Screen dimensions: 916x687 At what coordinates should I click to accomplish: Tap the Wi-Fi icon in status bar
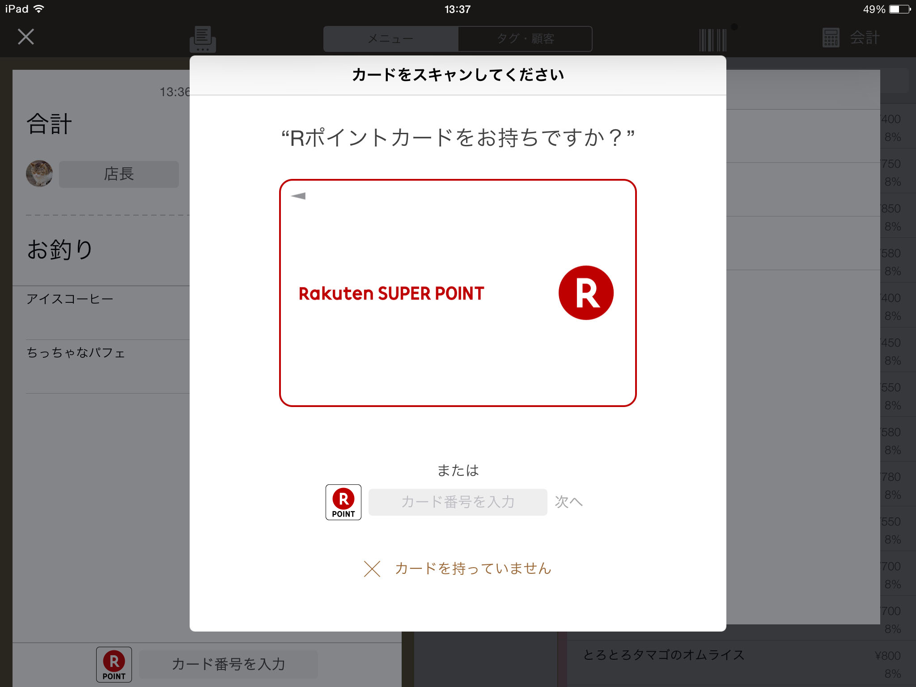tap(39, 8)
